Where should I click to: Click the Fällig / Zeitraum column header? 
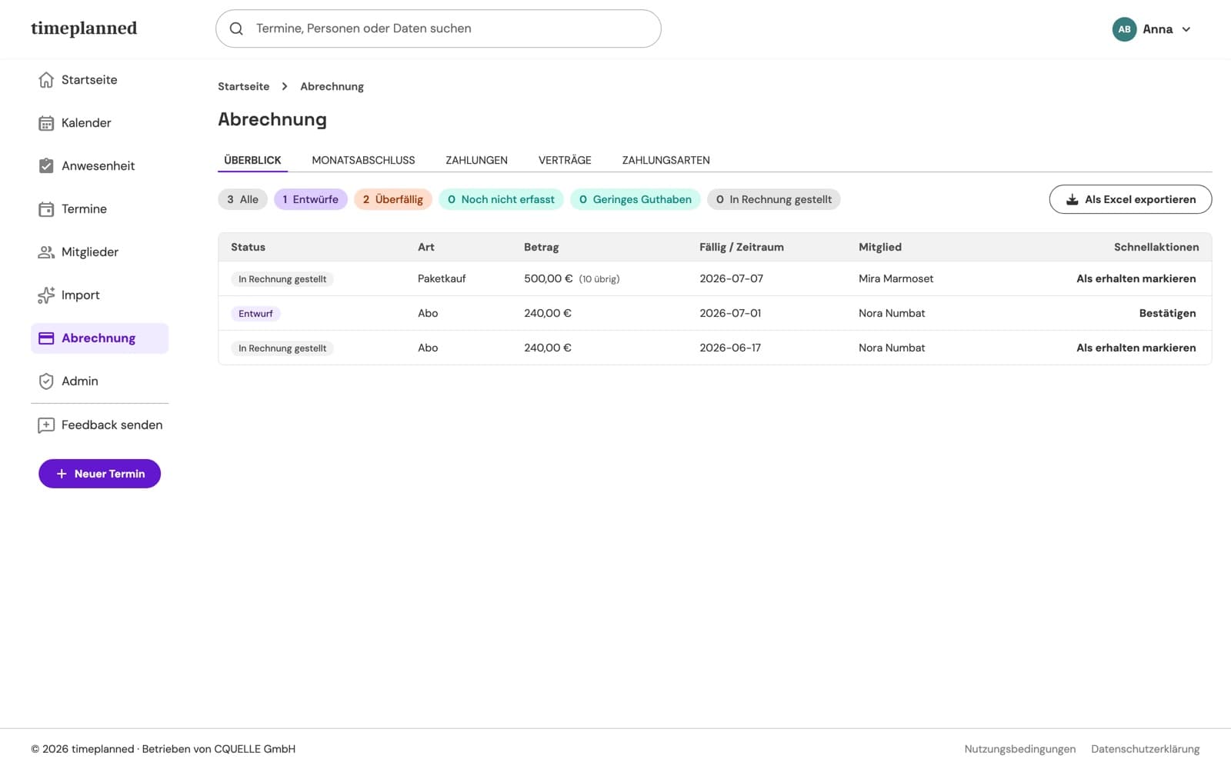[742, 247]
